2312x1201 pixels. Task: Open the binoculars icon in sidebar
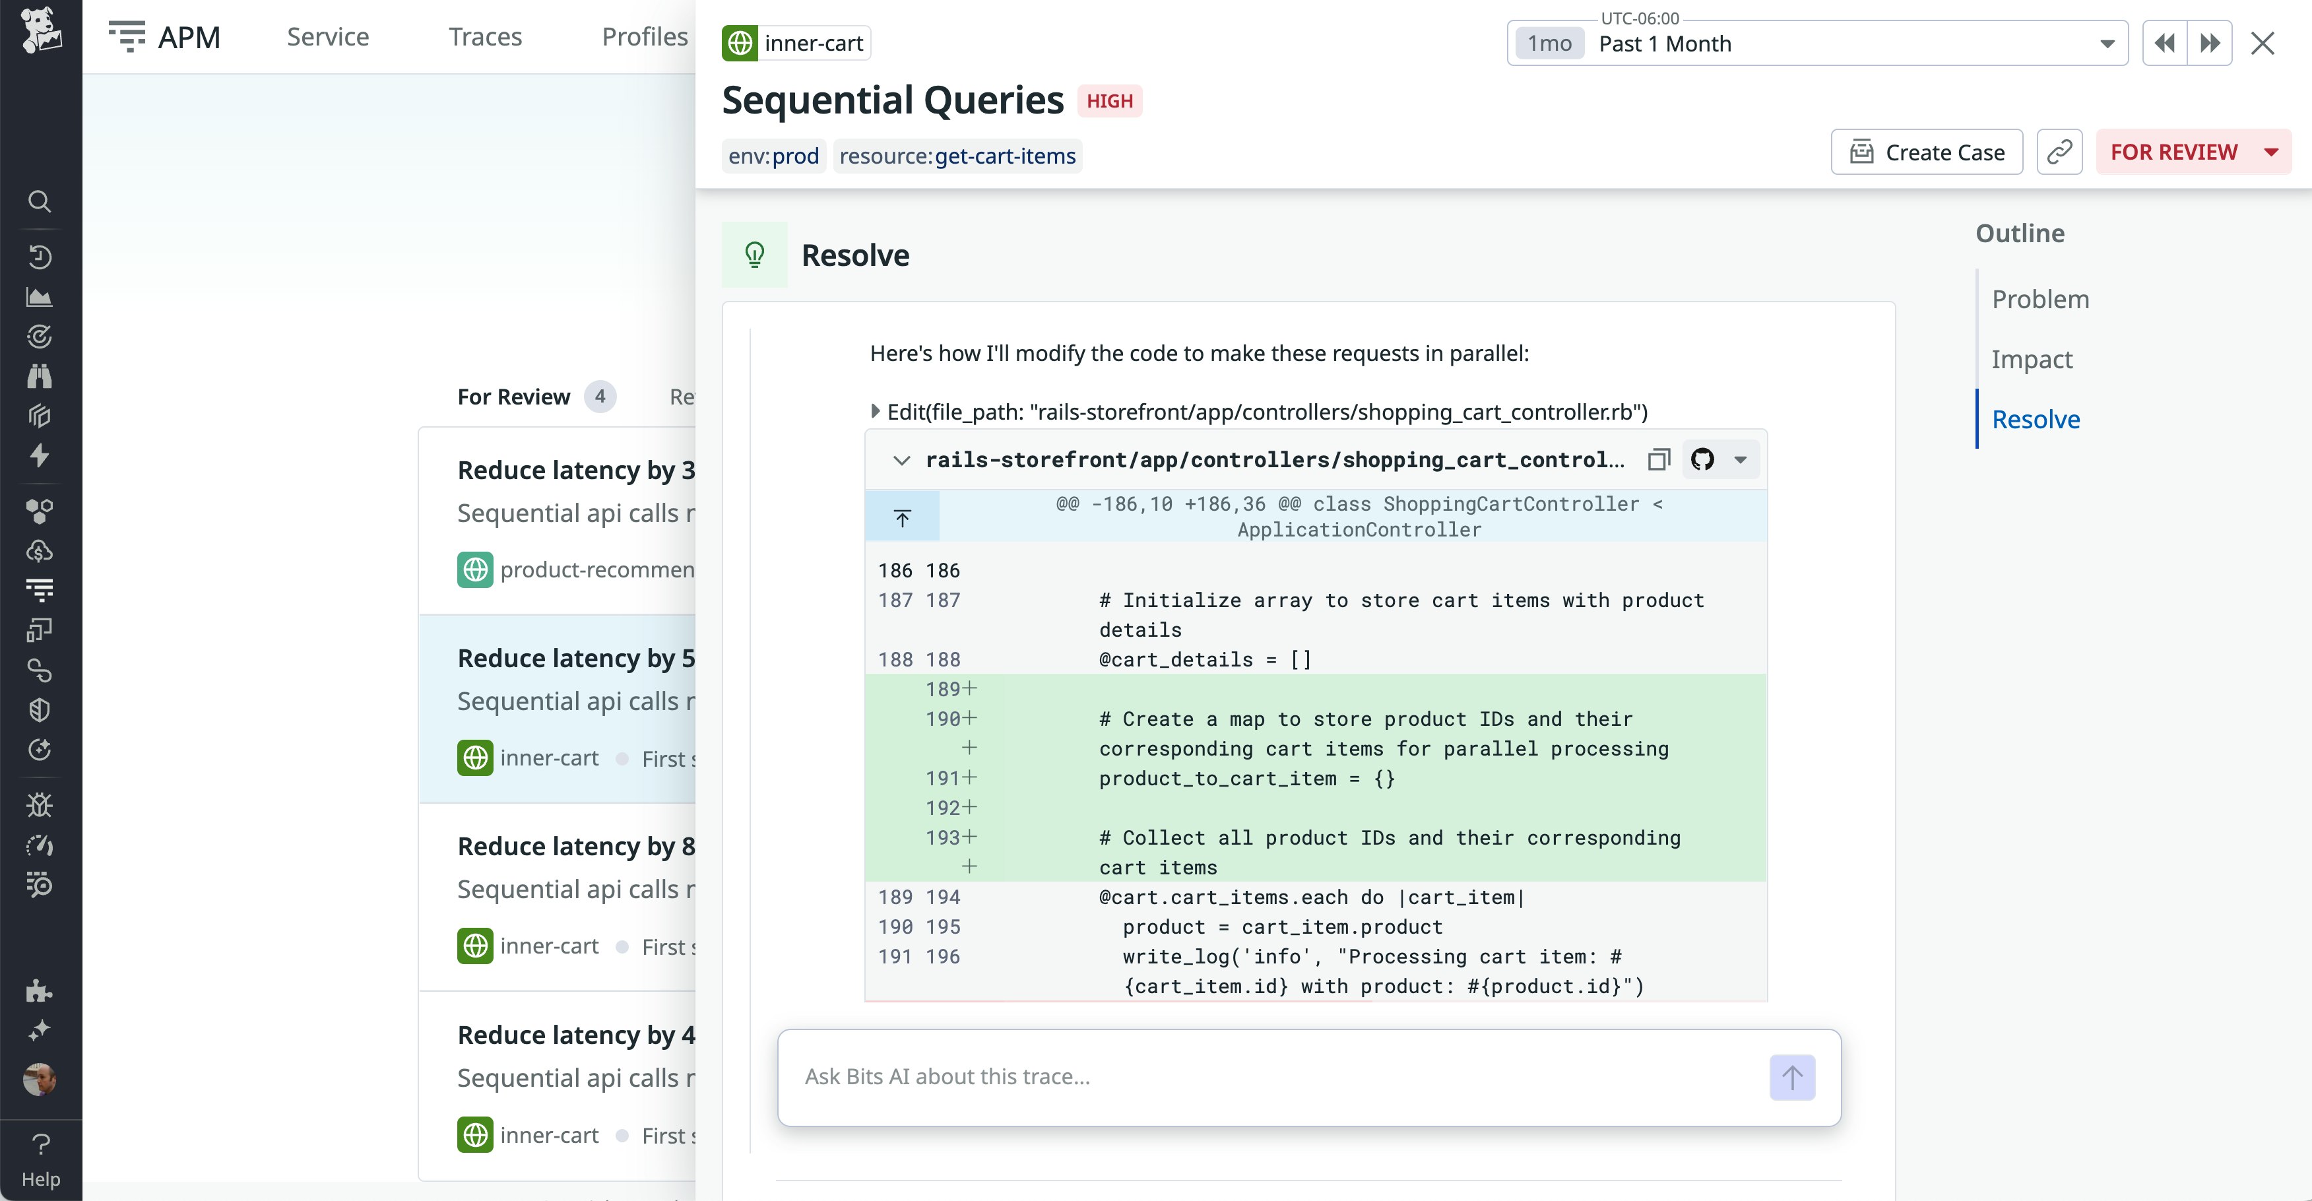[40, 376]
